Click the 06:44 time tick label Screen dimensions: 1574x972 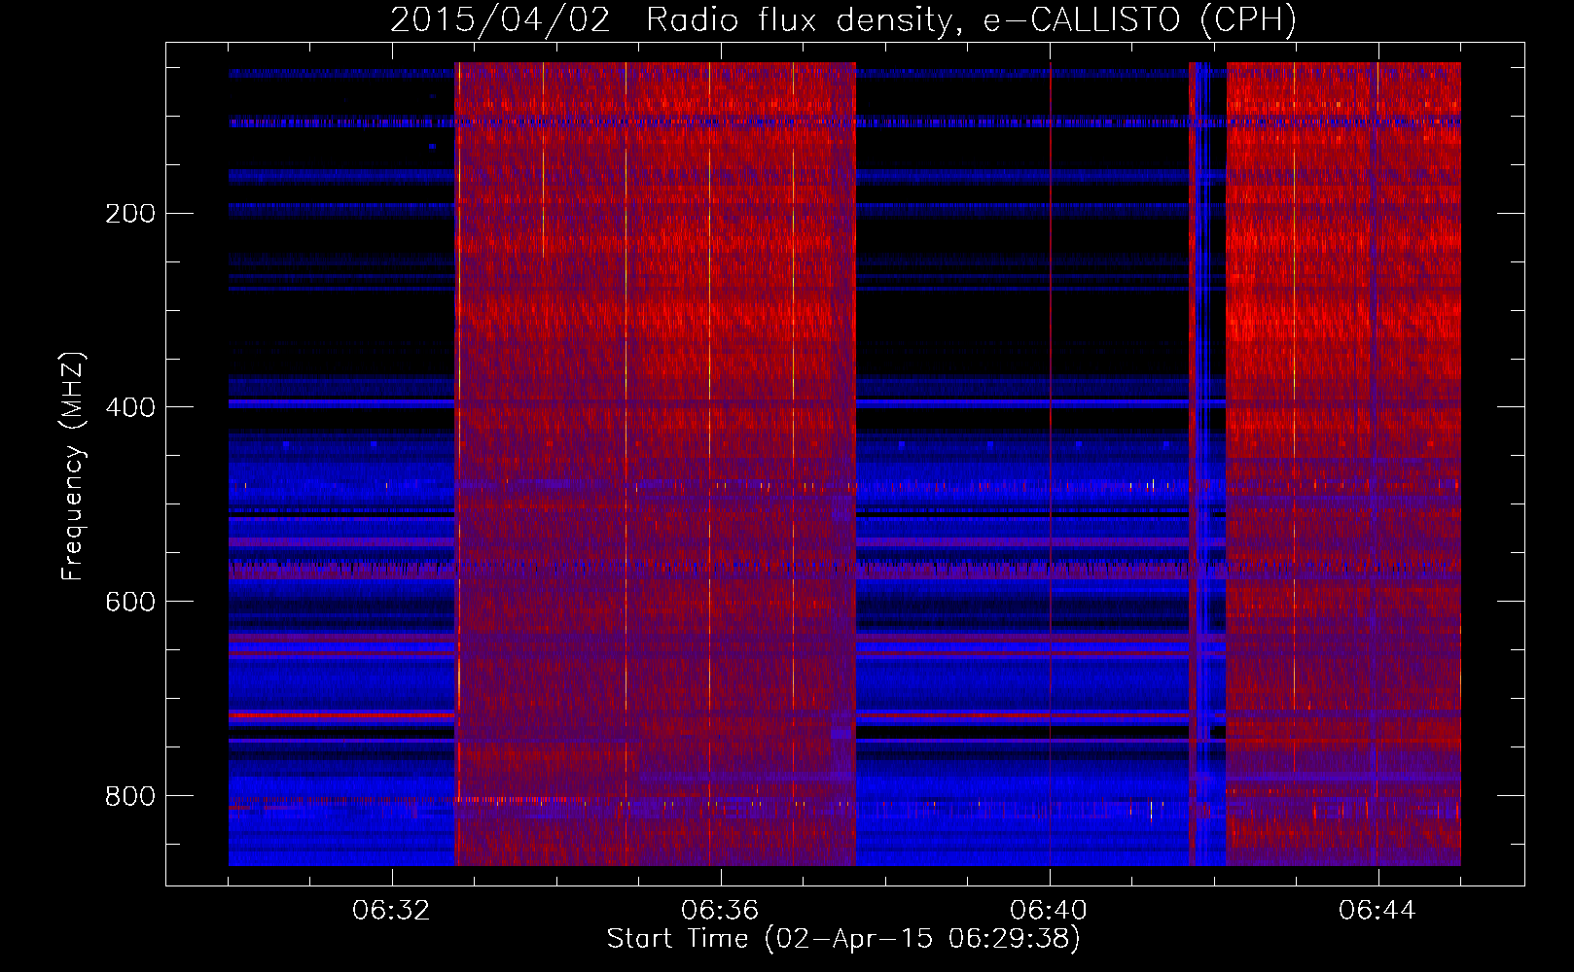coord(1377,911)
